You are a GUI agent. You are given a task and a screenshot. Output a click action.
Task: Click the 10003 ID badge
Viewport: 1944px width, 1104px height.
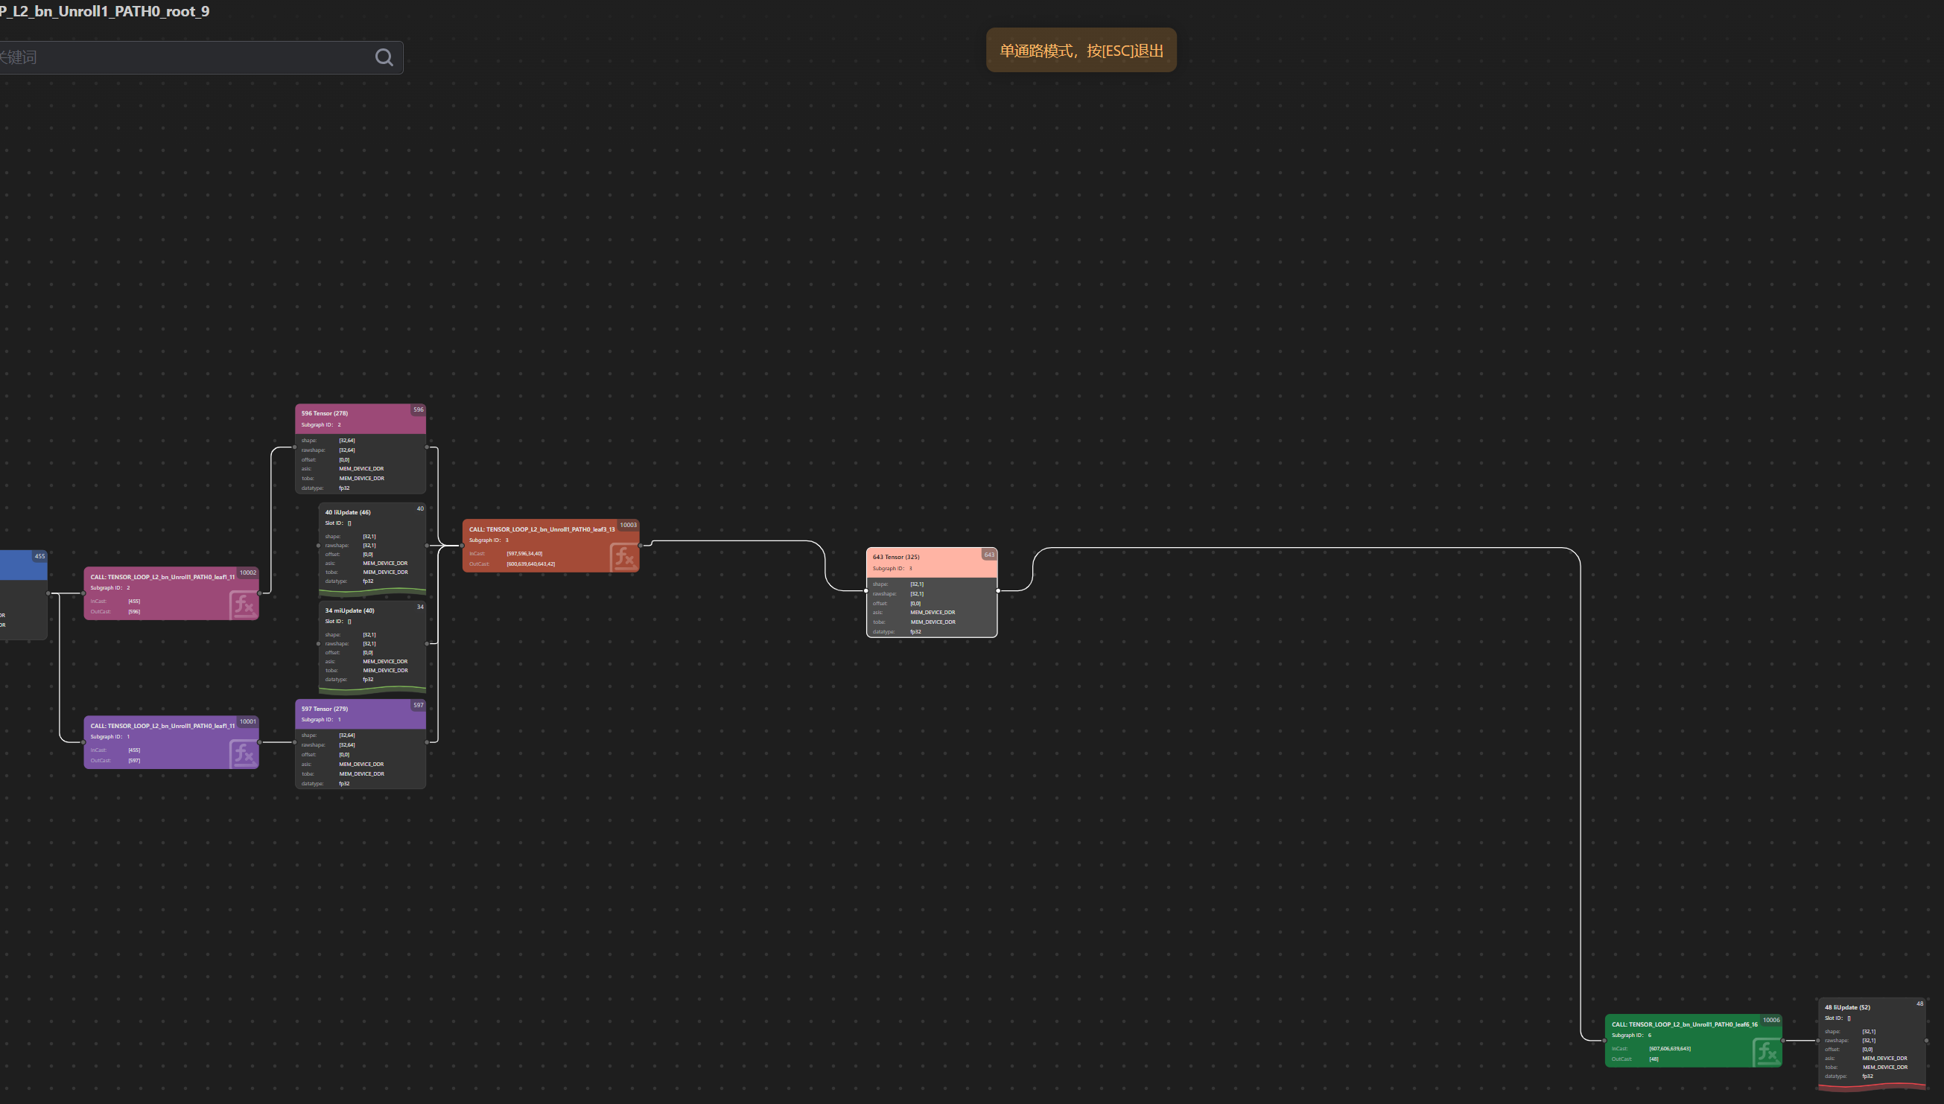628,525
